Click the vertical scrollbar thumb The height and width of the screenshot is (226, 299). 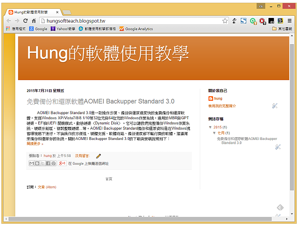pos(292,117)
